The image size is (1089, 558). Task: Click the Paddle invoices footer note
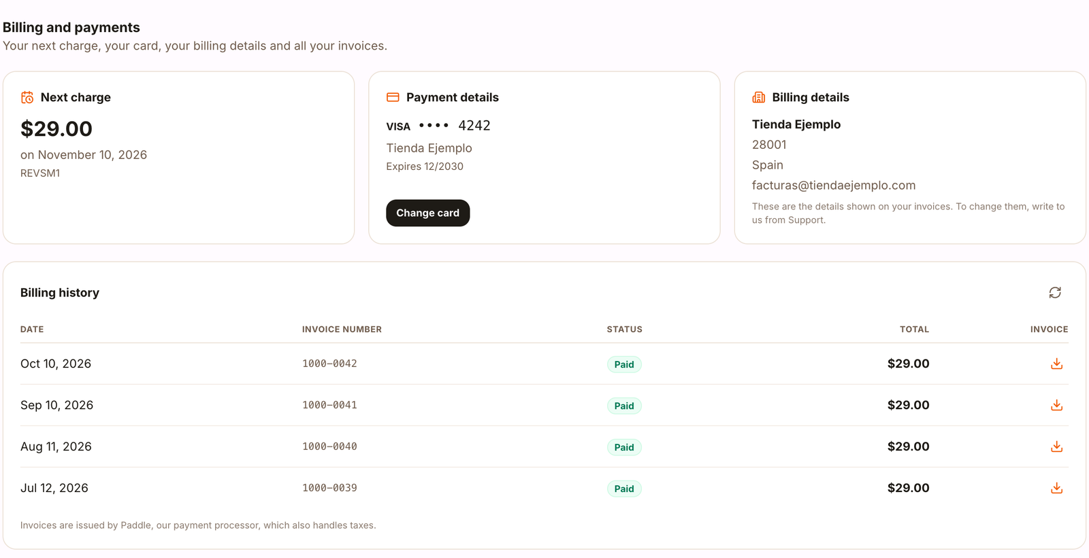(198, 525)
